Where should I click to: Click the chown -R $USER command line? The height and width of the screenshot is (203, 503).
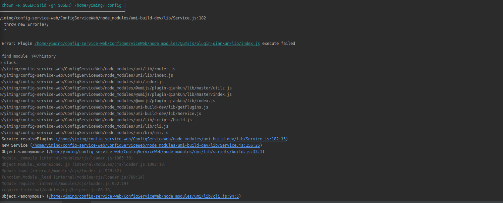tap(61, 5)
